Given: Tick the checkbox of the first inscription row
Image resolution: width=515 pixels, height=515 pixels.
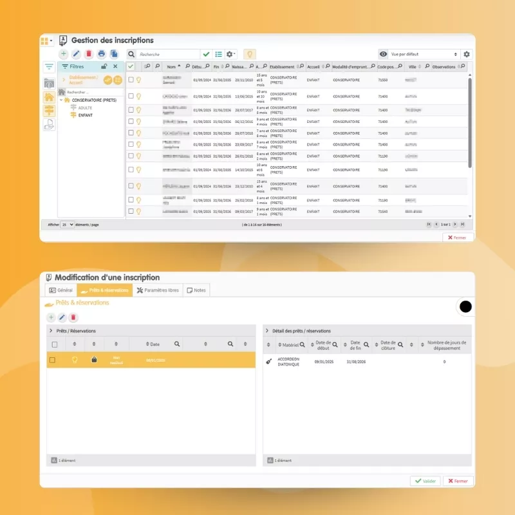Looking at the screenshot, I should [x=131, y=80].
